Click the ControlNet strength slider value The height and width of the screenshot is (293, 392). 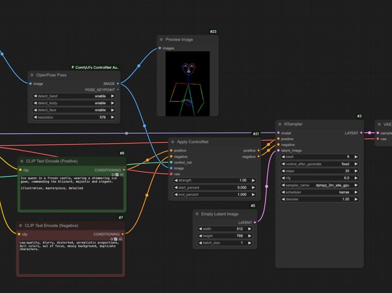(215, 180)
